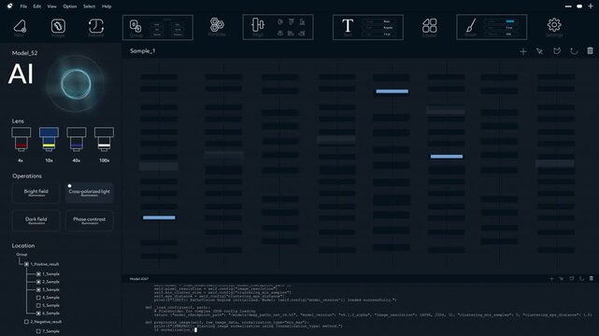Click the Sample_1 panel title
The height and width of the screenshot is (336, 599).
142,51
